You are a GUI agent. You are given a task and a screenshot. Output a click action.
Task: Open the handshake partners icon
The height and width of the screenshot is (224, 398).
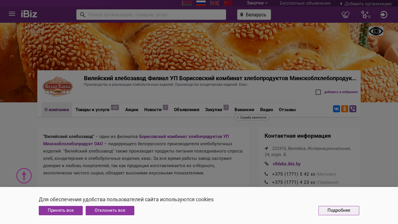[x=346, y=15]
